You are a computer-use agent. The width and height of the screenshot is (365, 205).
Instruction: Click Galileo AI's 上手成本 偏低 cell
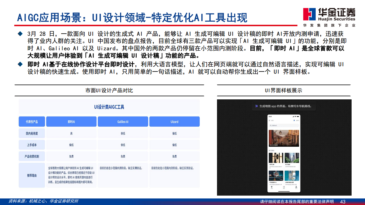pyautogui.click(x=123, y=145)
